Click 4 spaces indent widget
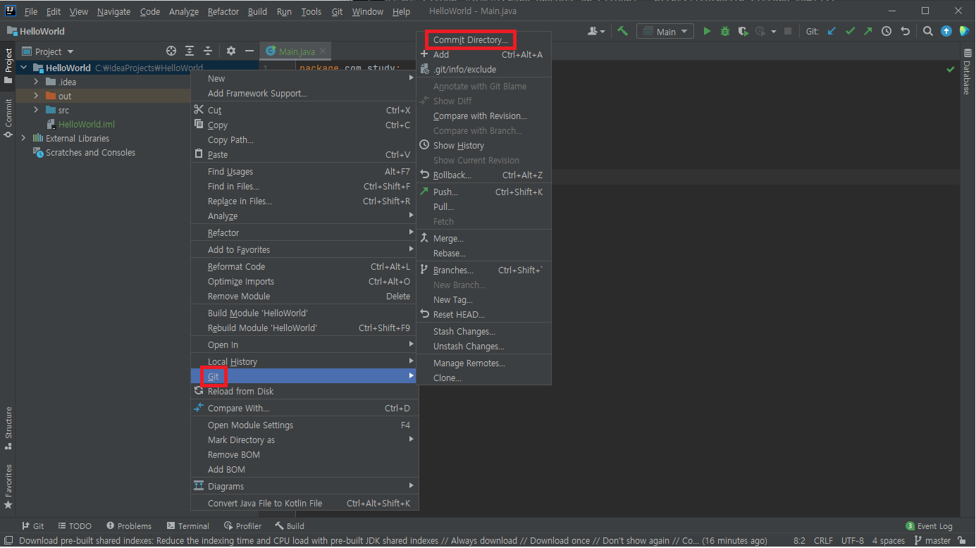The width and height of the screenshot is (976, 548). pyautogui.click(x=889, y=541)
